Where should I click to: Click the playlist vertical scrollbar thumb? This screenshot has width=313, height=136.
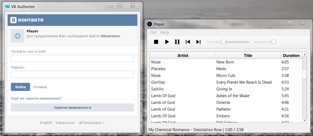point(305,74)
